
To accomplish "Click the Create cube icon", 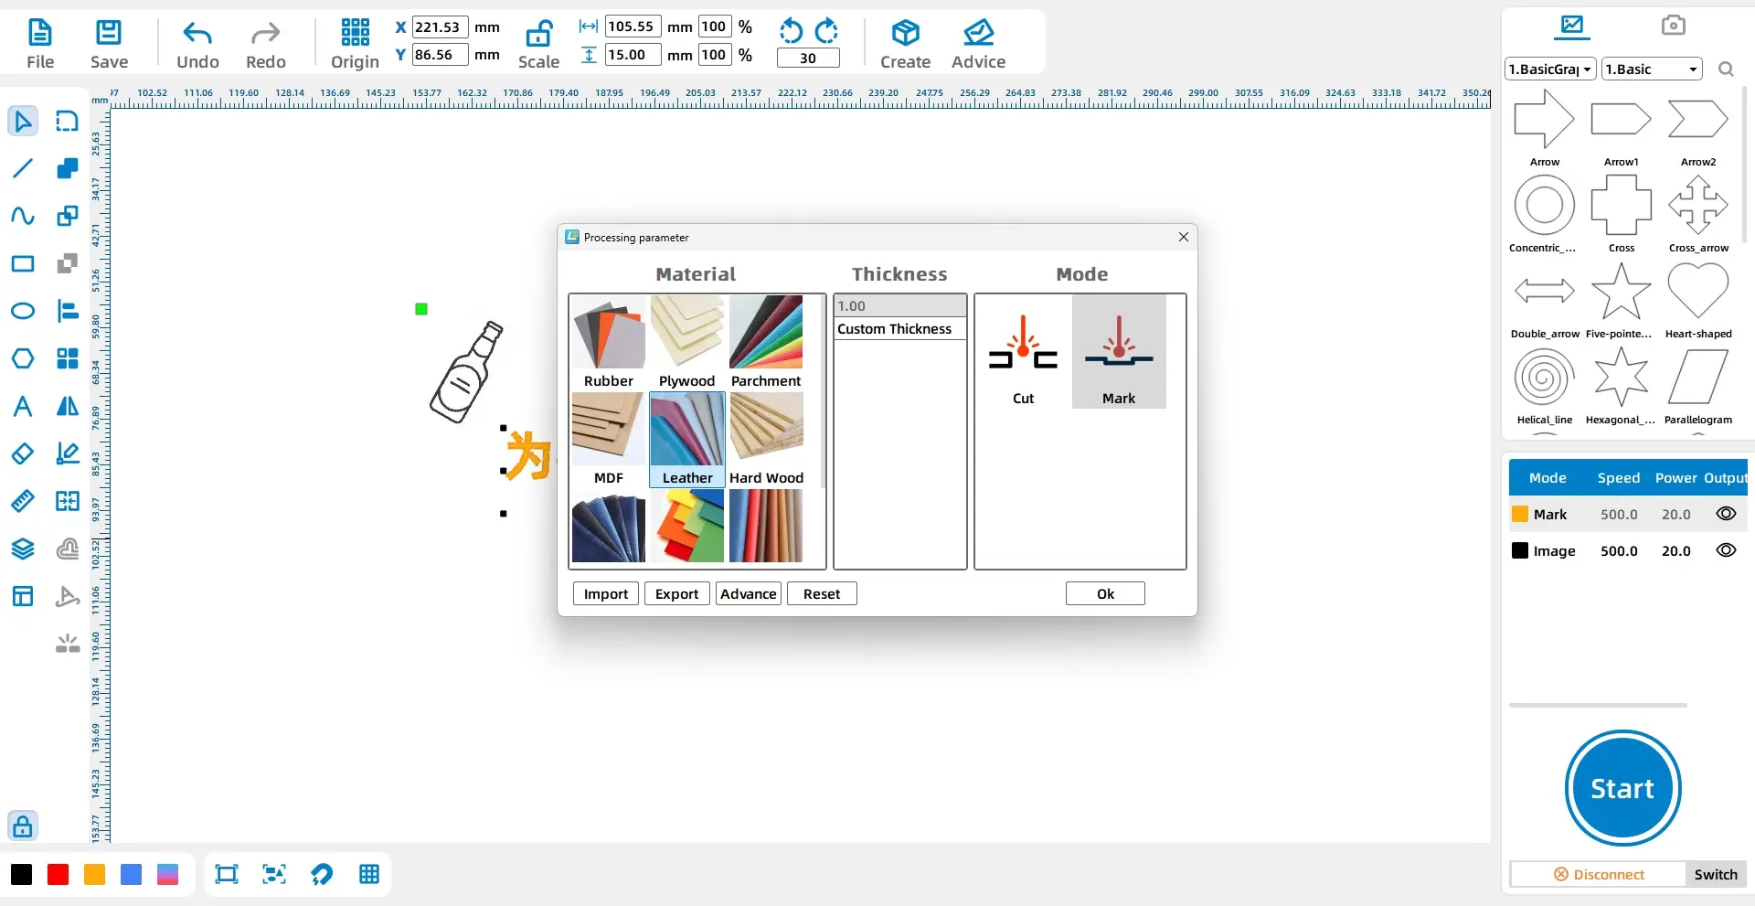I will click(x=905, y=34).
